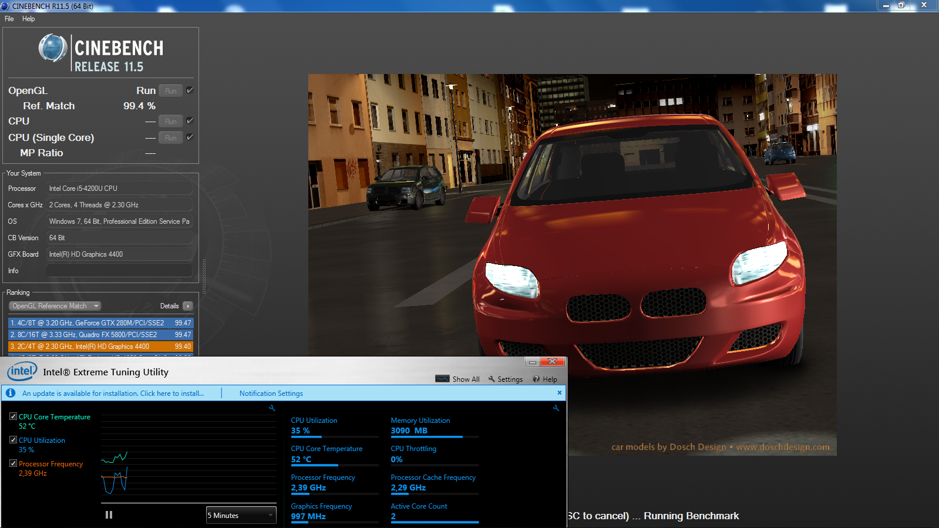Screen dimensions: 939x528
Task: Uncheck Processor Frequency in XTU graph list
Action: point(13,463)
